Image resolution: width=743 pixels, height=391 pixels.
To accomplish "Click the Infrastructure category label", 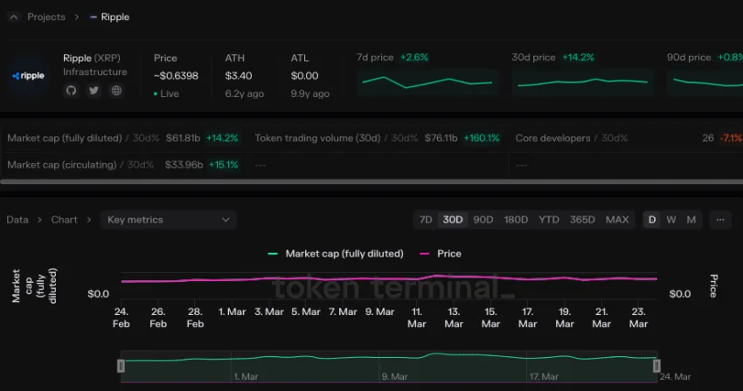I will [x=95, y=72].
